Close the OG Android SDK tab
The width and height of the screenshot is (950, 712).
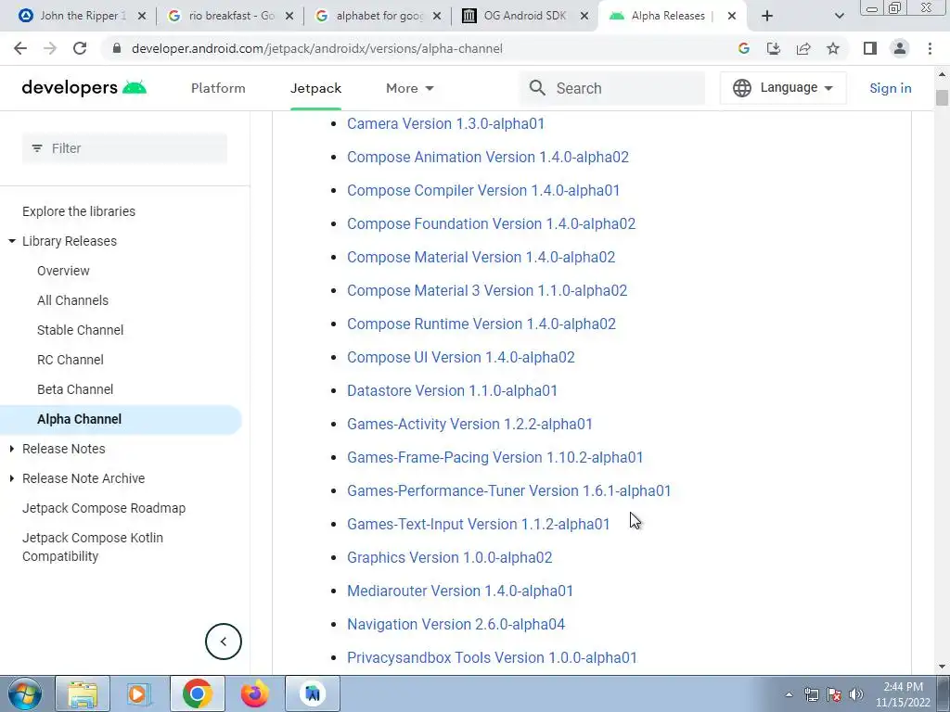coord(584,16)
